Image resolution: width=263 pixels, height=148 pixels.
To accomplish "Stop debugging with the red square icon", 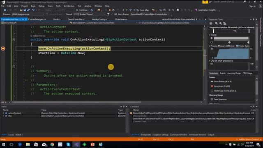I will [x=110, y=10].
